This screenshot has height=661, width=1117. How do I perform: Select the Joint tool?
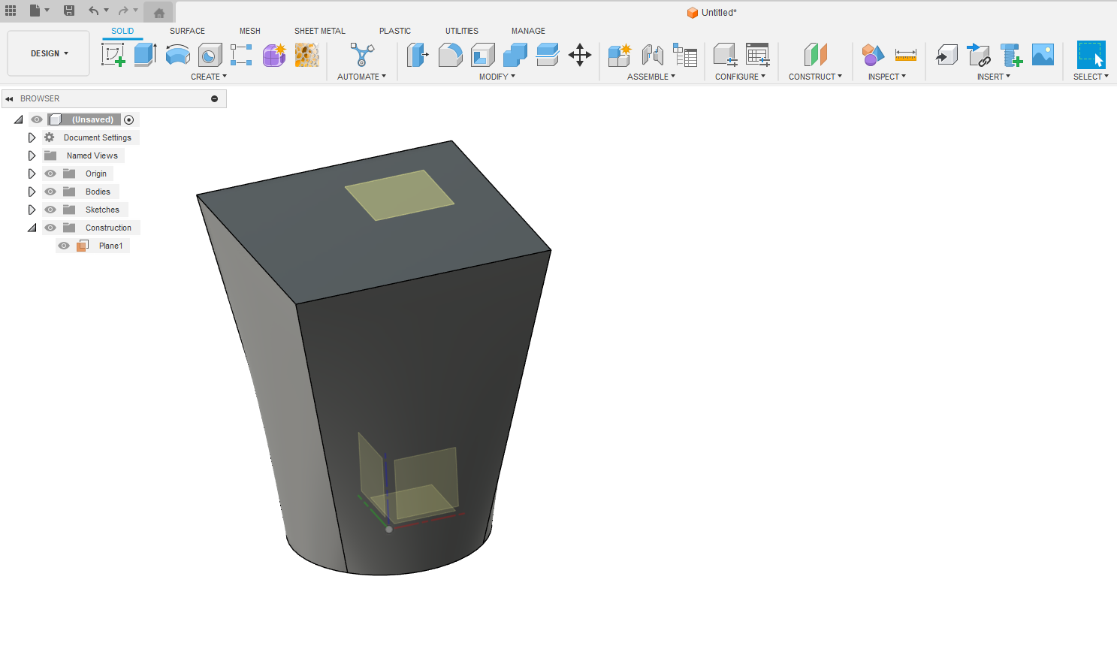click(653, 55)
